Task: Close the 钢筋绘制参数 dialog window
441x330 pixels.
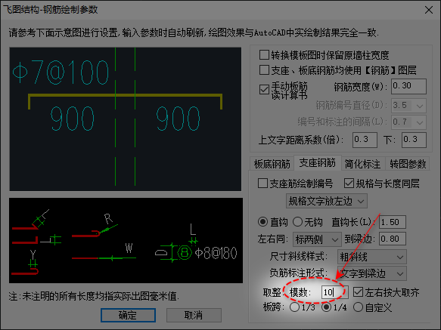Action: coord(429,10)
